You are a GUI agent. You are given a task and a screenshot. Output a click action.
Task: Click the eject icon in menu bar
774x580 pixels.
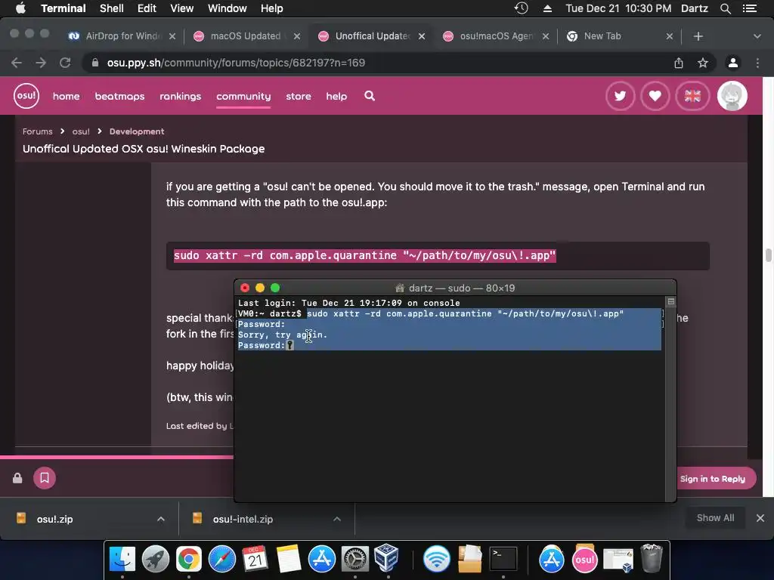pyautogui.click(x=547, y=8)
